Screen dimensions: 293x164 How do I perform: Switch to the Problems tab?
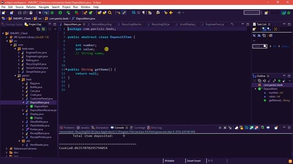pyautogui.click(x=67, y=128)
